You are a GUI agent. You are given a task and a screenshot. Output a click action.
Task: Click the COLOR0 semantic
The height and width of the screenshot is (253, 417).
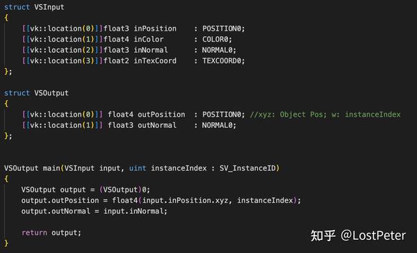coord(215,40)
